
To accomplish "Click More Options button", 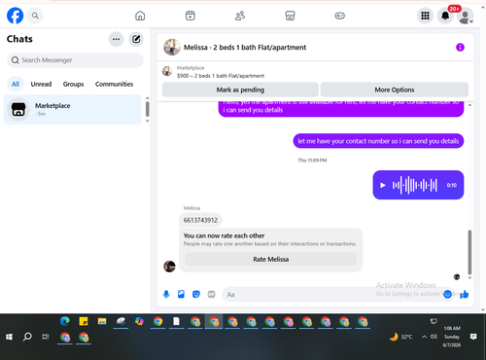I will click(x=395, y=90).
